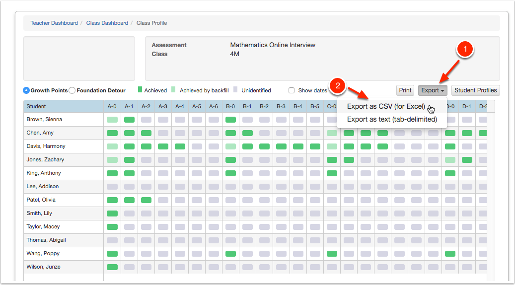Click Chen, Amy's A-2 achieved marker
This screenshot has width=515, height=285.
point(146,133)
